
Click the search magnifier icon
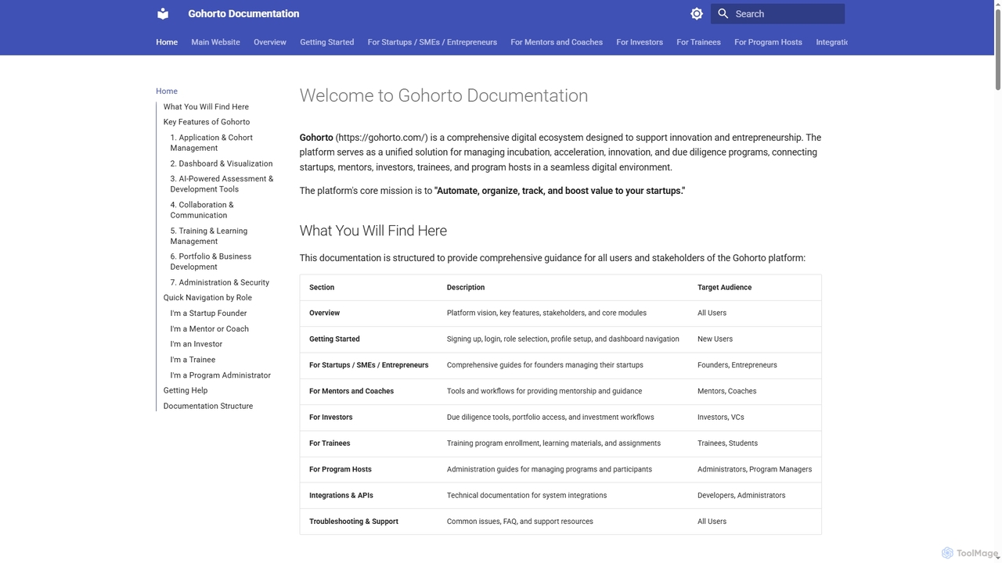[723, 13]
